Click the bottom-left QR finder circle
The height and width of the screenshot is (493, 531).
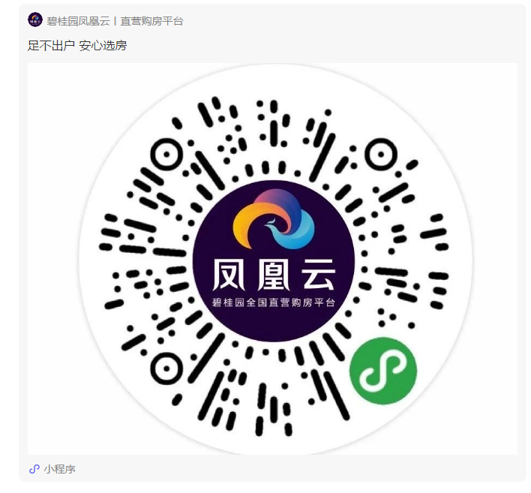[x=166, y=368]
